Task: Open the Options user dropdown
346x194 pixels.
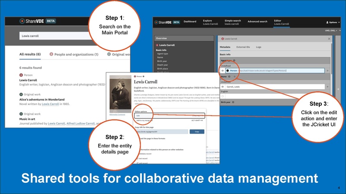Action: [x=332, y=22]
